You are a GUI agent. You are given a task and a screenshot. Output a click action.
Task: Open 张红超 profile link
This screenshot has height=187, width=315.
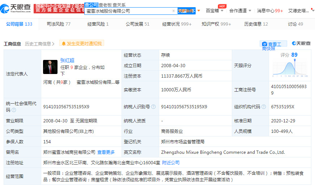[67, 60]
